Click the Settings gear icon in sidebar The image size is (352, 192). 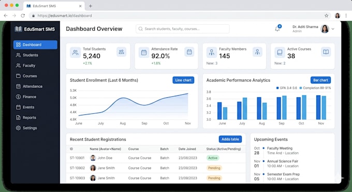pos(18,128)
